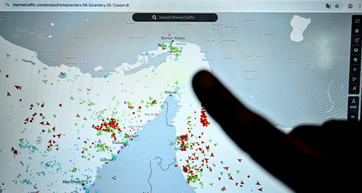This screenshot has width=362, height=193.
Task: Click the Search MarineTraffic field
Action: tap(175, 18)
